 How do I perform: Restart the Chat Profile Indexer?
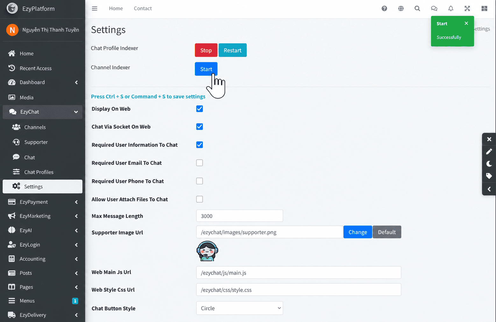[232, 50]
